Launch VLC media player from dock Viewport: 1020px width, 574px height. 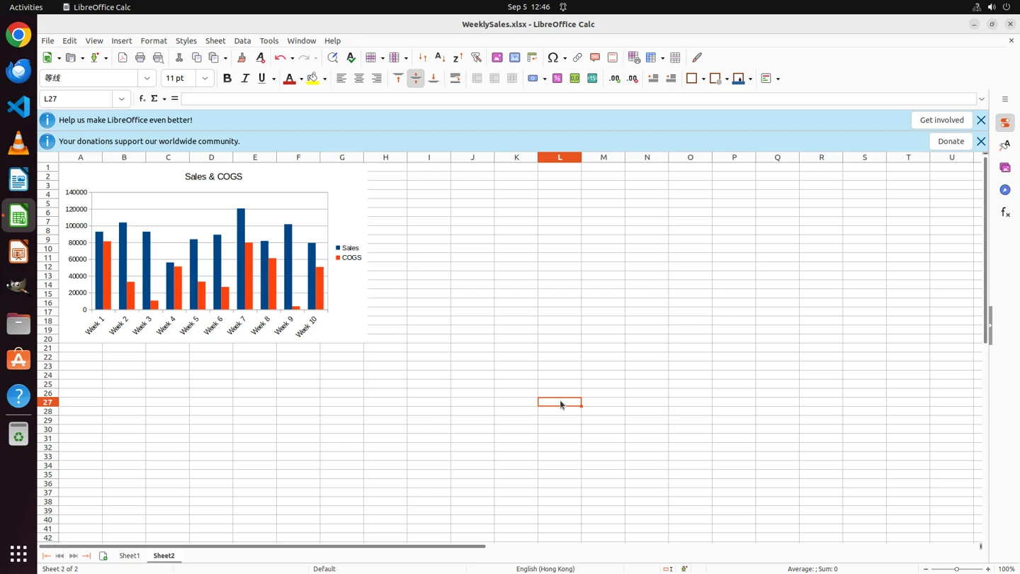click(18, 144)
